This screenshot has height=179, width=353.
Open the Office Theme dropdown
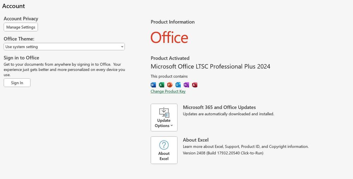tap(64, 47)
